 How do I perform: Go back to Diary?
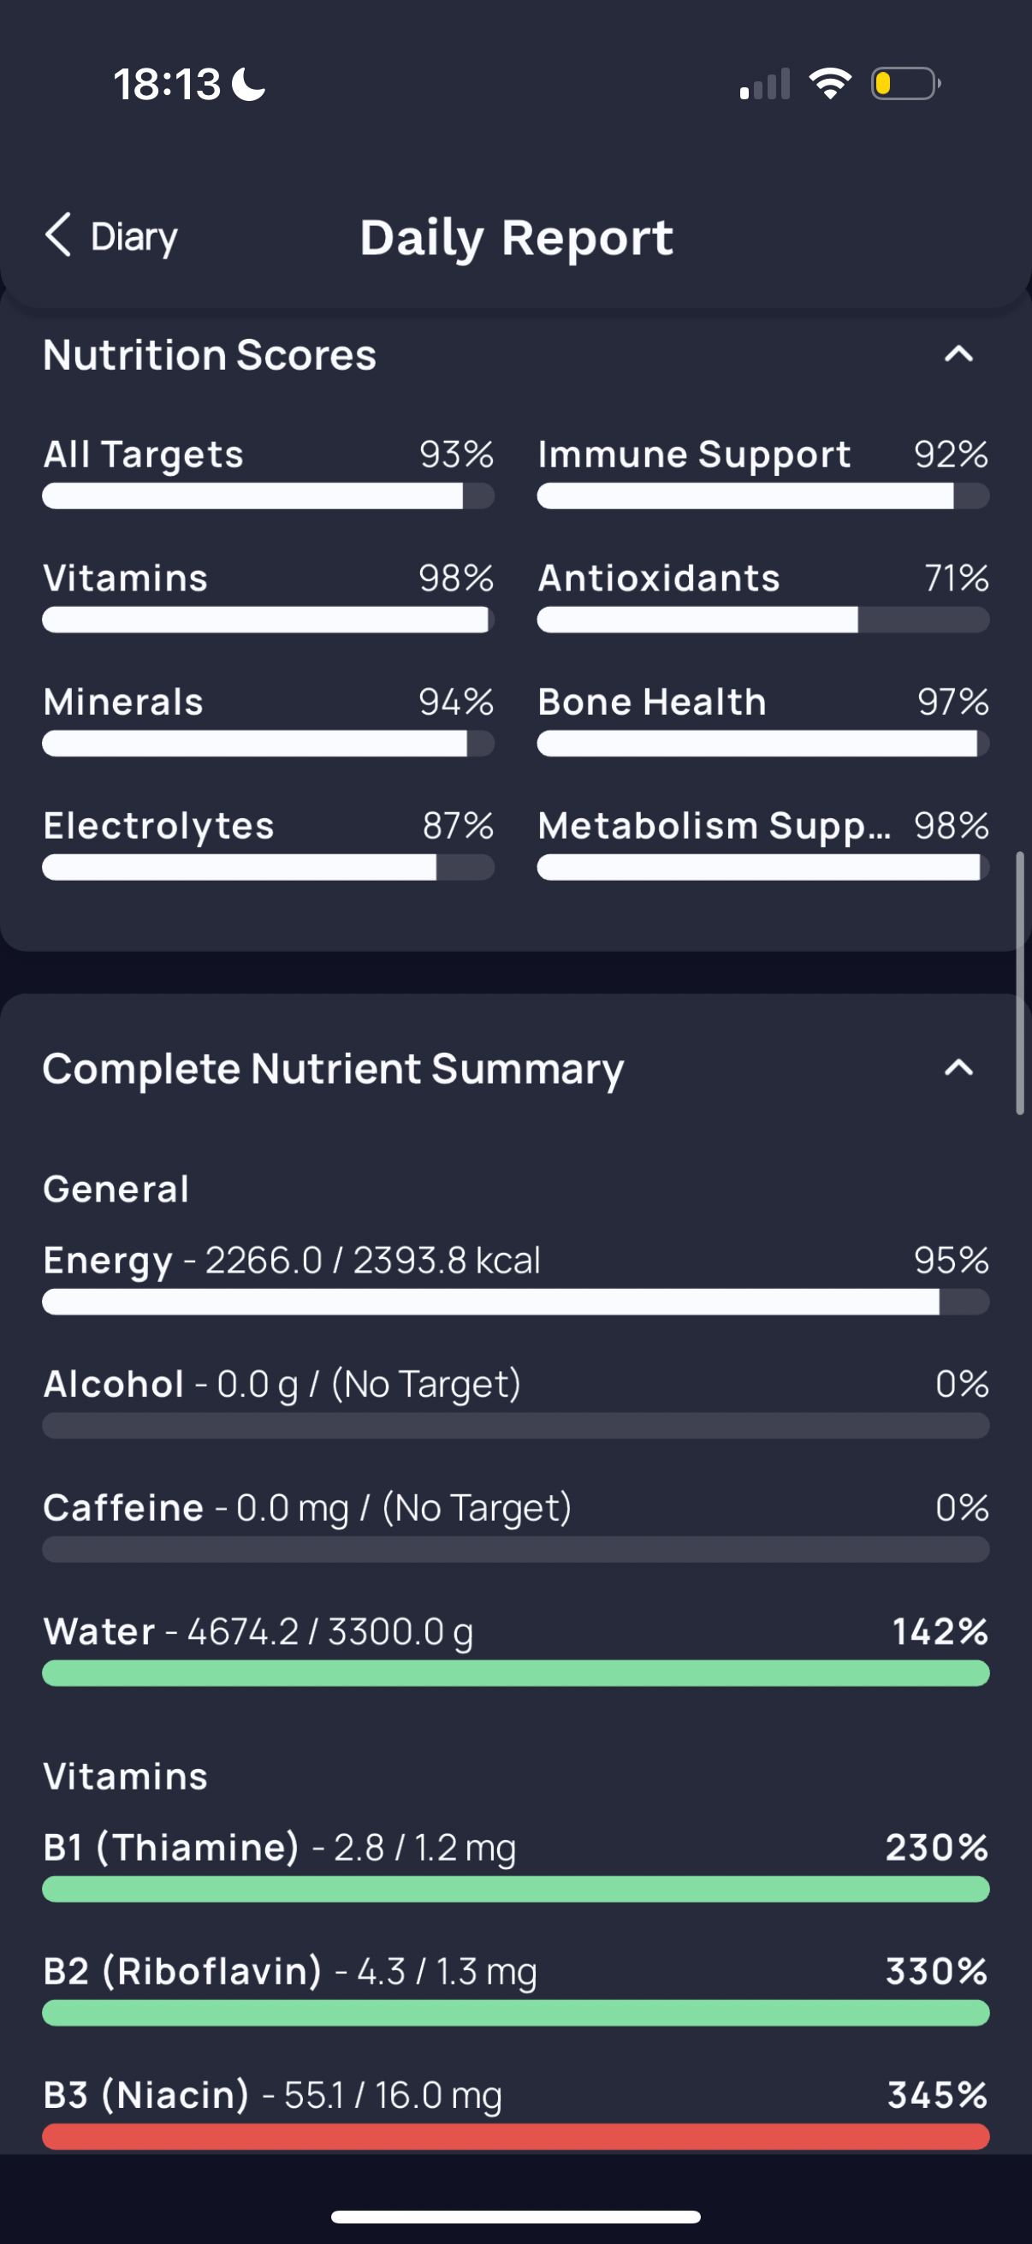(111, 236)
